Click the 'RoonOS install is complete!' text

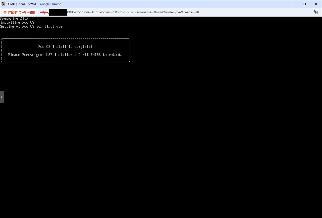(65, 47)
